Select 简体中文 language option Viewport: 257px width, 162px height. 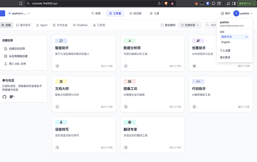tap(235, 37)
